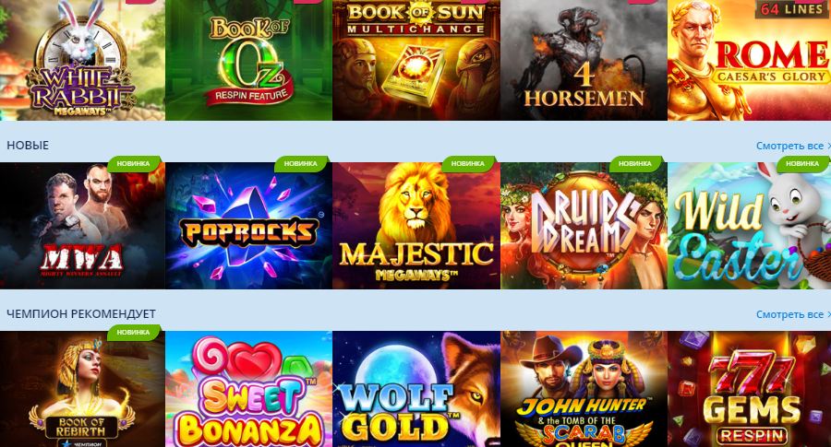Open the Wolf Gold slot

click(x=416, y=389)
